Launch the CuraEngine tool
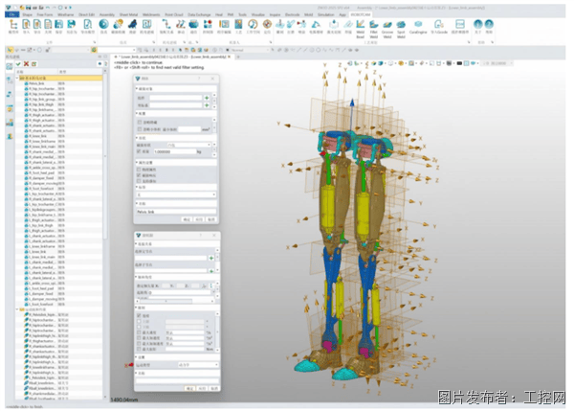Screen dimensions: 574x411 point(418,27)
